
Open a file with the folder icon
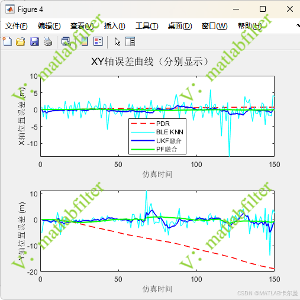tap(21, 41)
